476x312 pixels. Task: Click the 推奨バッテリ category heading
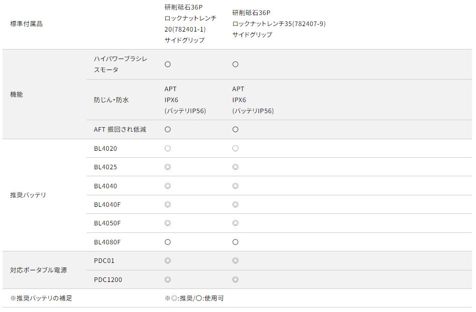click(28, 195)
